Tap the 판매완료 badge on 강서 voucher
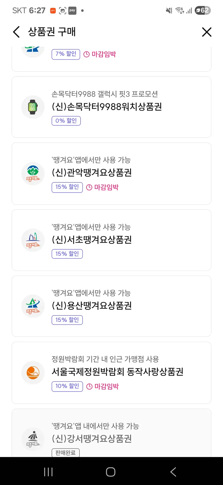Image resolution: width=223 pixels, height=485 pixels. (66, 453)
